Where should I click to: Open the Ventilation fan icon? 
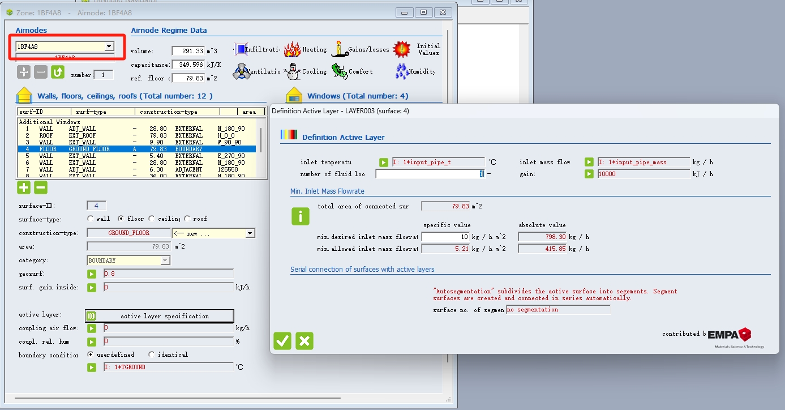[x=242, y=71]
